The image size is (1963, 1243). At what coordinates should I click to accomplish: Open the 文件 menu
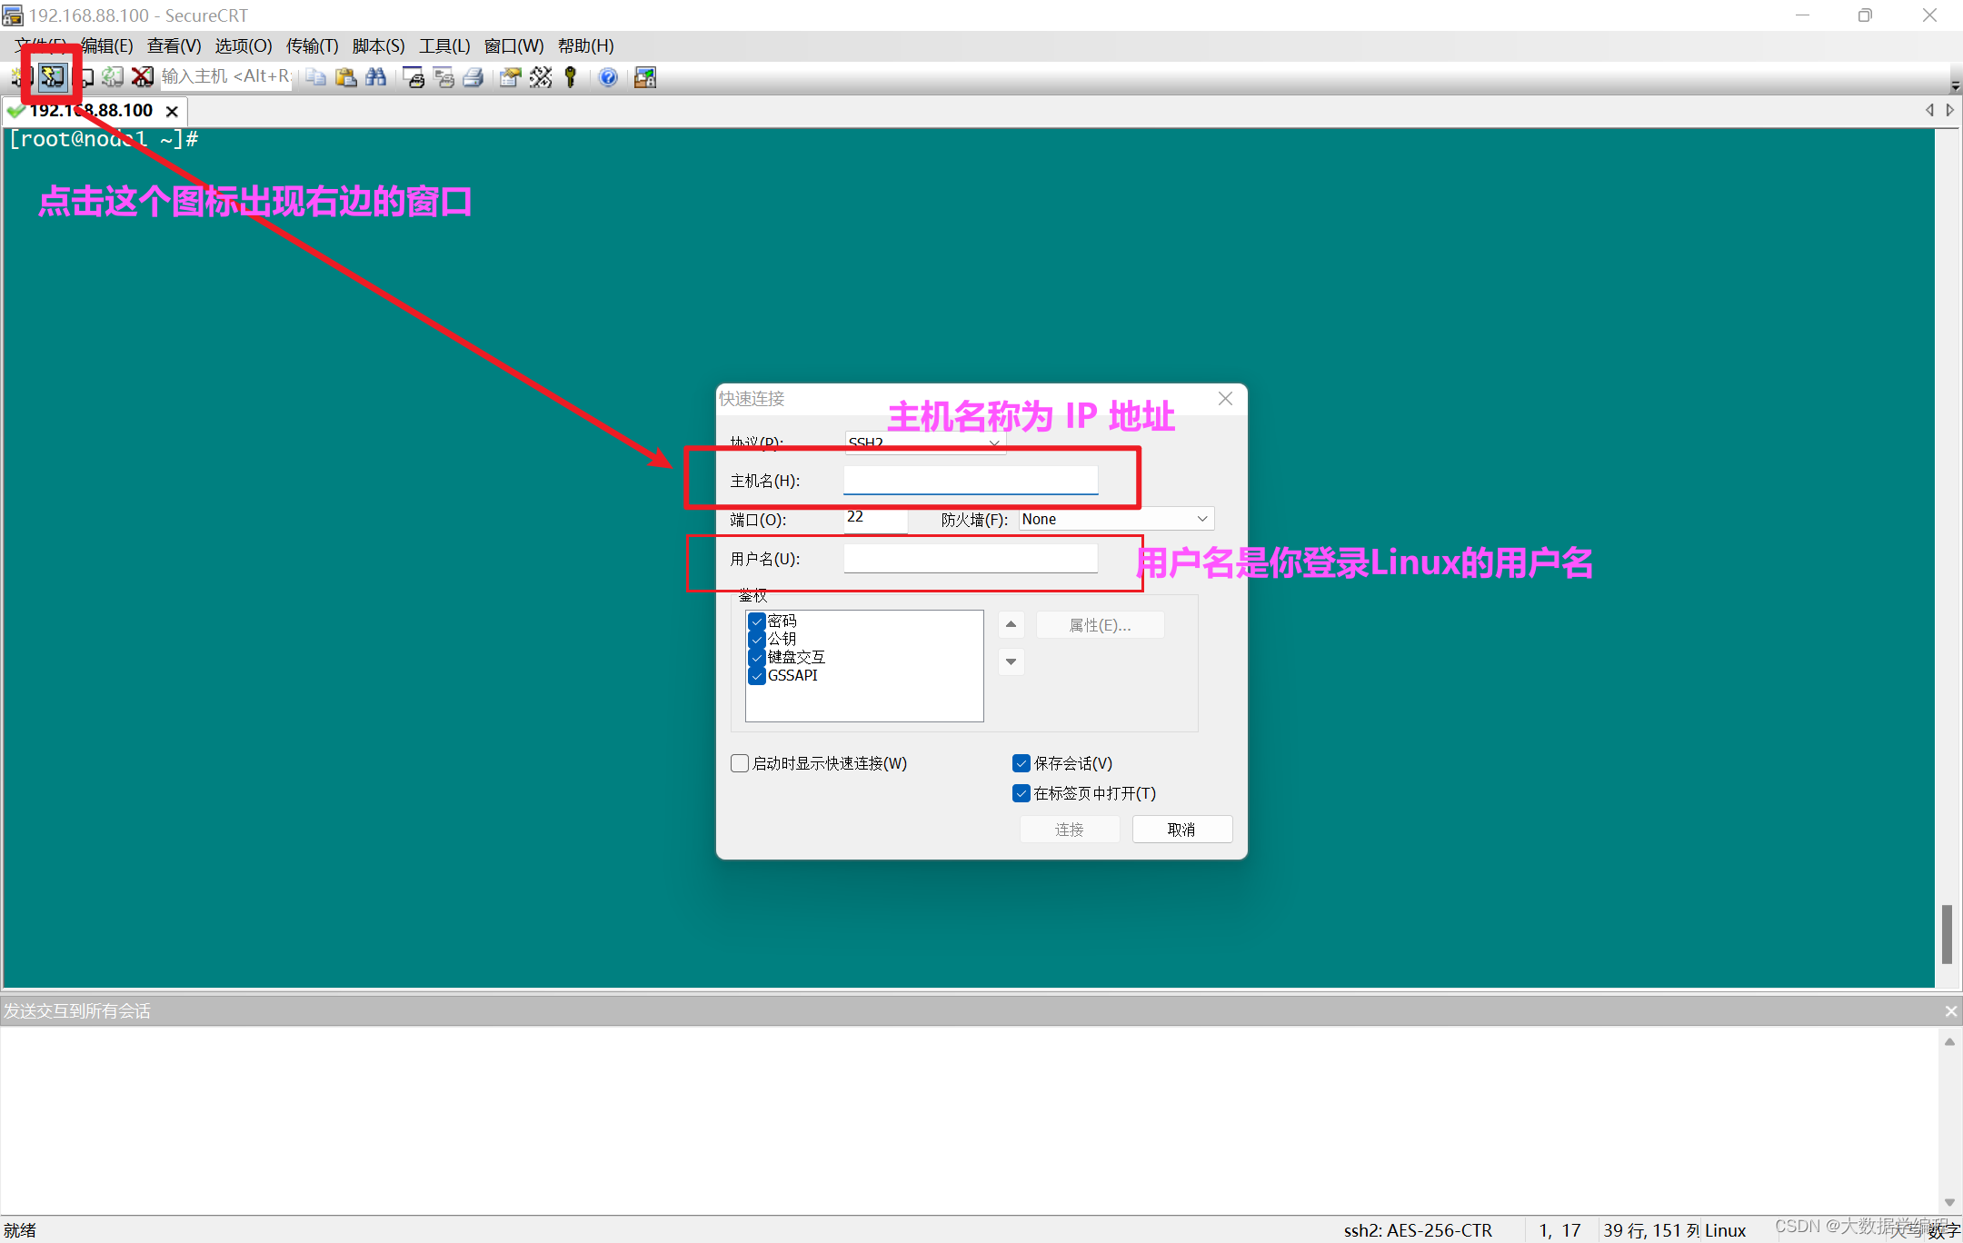pyautogui.click(x=40, y=45)
